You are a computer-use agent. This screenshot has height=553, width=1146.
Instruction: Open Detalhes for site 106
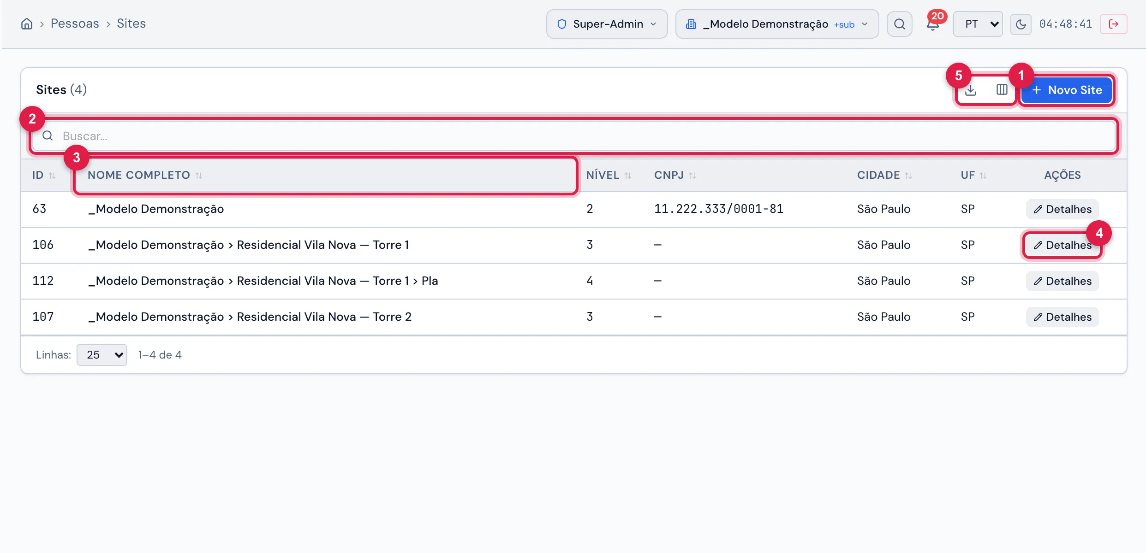1062,245
